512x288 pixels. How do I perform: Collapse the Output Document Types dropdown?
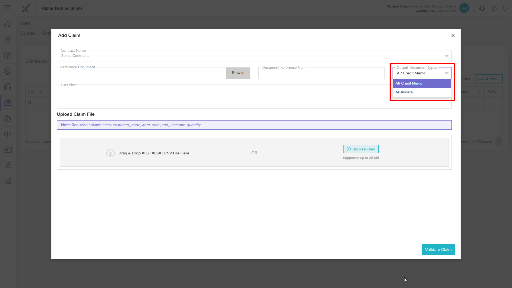tap(447, 73)
